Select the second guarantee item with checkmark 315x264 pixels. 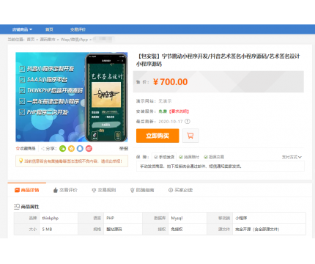coord(189,157)
